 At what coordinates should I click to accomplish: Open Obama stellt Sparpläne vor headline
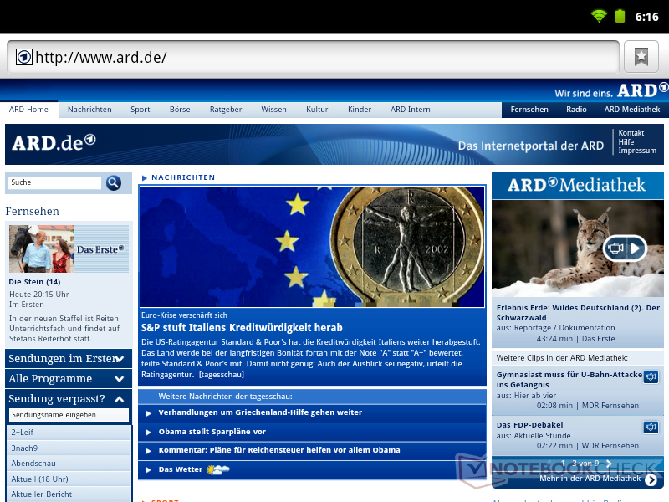212,432
